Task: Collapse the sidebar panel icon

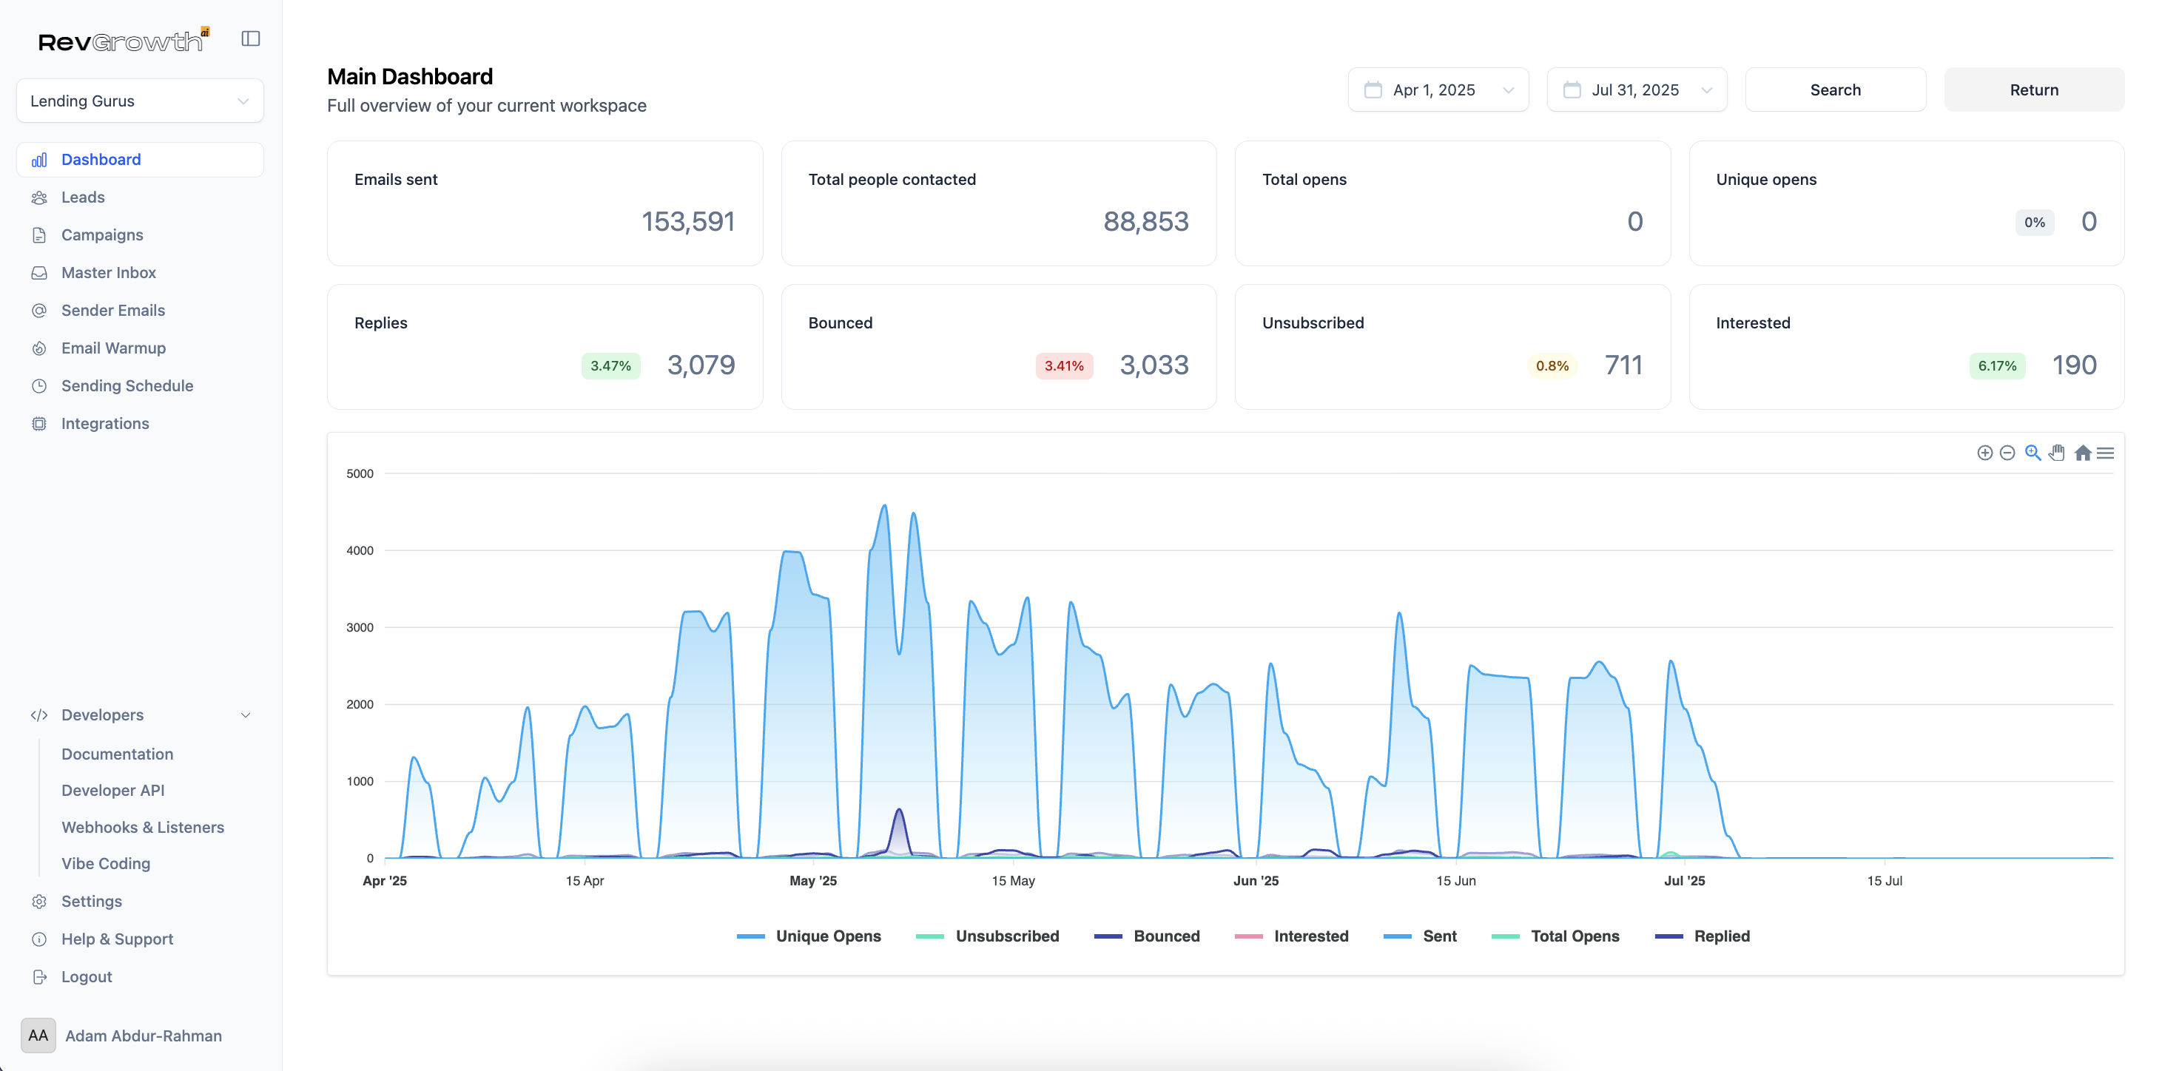Action: tap(250, 38)
